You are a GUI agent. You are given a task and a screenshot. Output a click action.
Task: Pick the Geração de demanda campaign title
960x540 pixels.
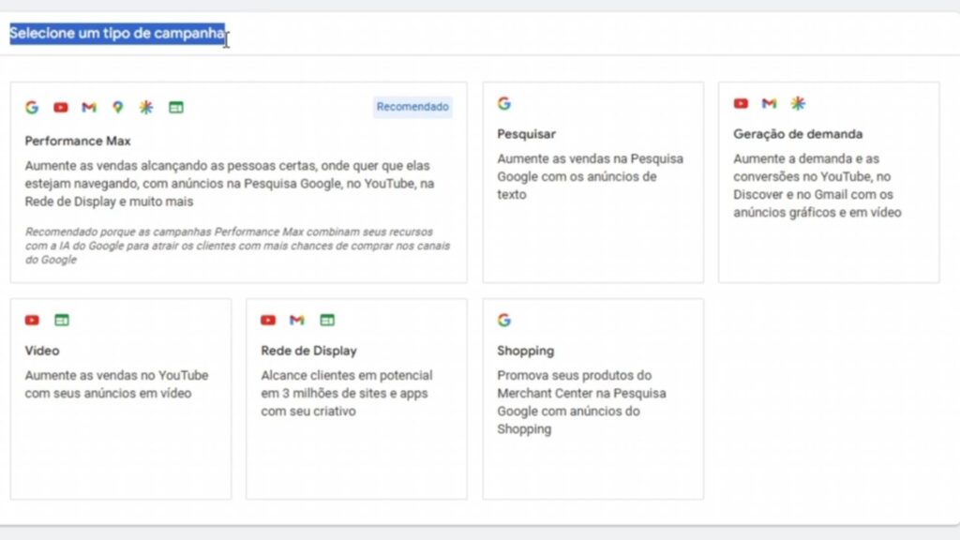(x=798, y=134)
